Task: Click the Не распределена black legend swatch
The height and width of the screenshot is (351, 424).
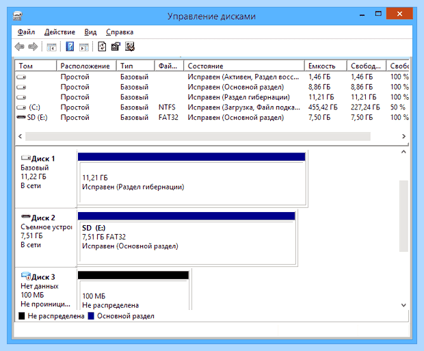Action: 22,316
